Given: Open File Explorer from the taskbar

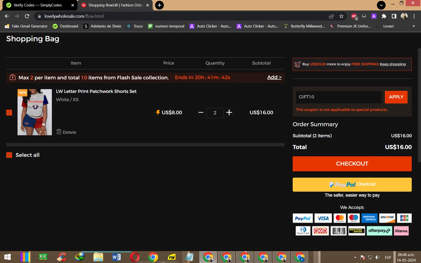Looking at the screenshot, I should pos(98,257).
